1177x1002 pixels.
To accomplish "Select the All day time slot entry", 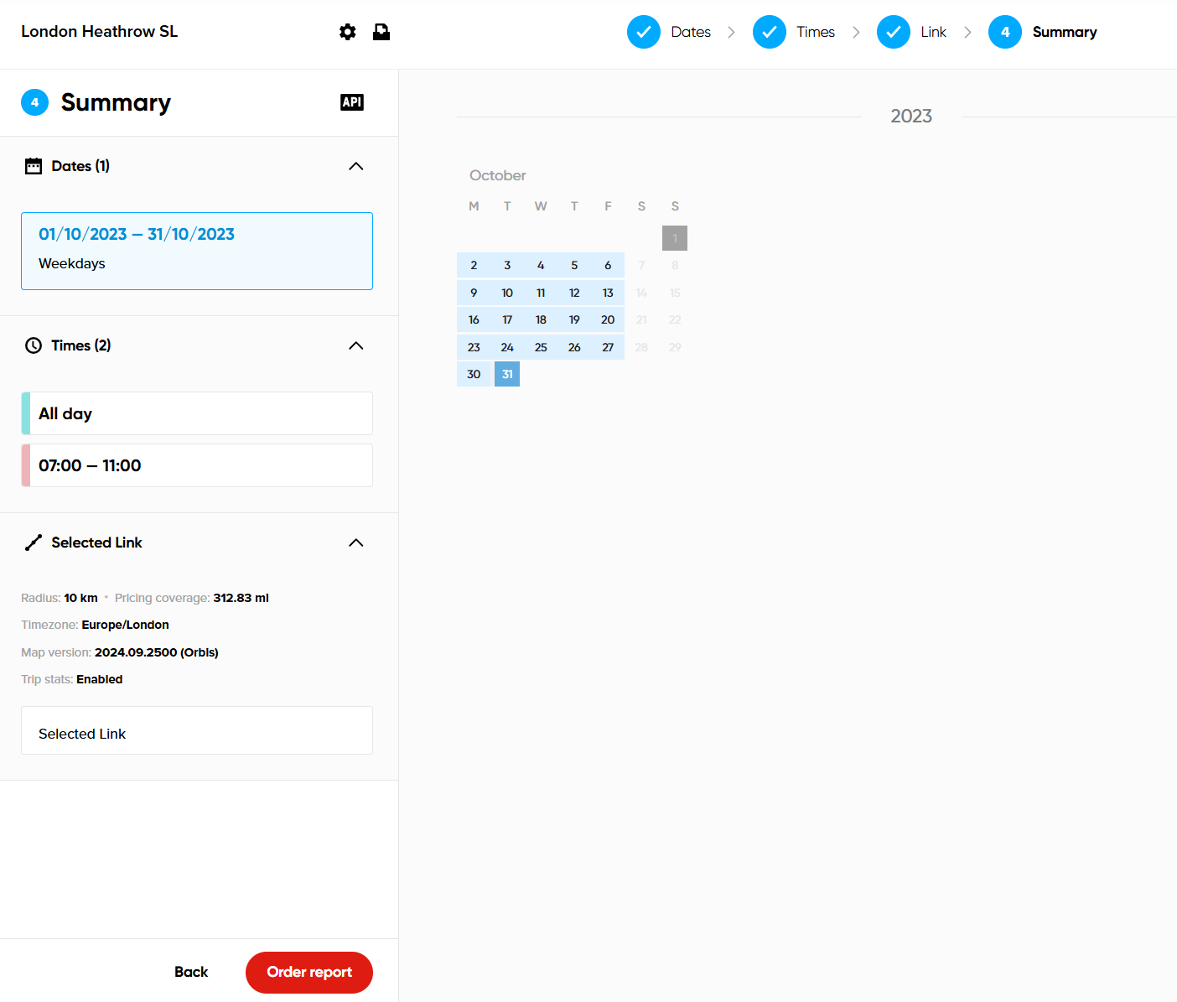I will [x=197, y=413].
